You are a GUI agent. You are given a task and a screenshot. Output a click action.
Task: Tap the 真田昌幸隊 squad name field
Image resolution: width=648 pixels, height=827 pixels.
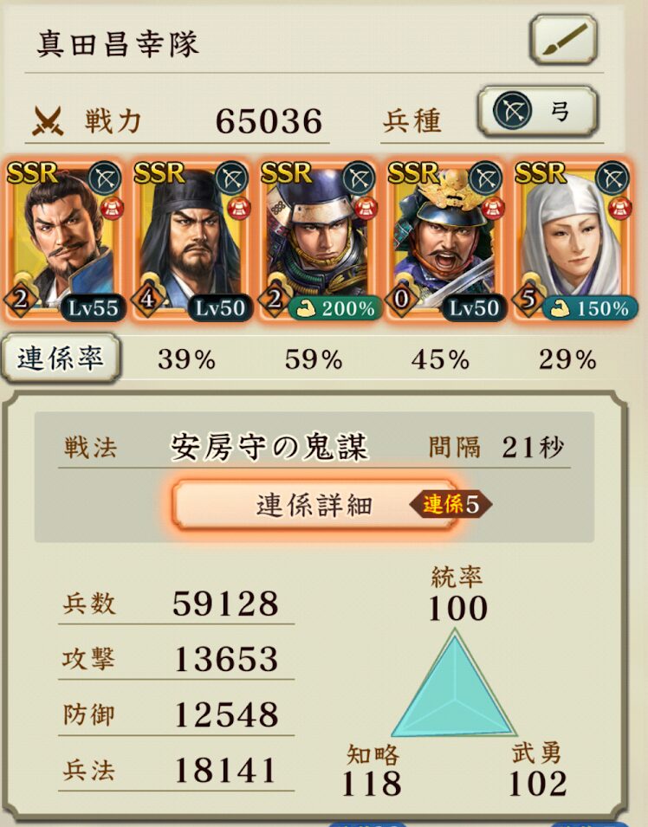click(118, 43)
